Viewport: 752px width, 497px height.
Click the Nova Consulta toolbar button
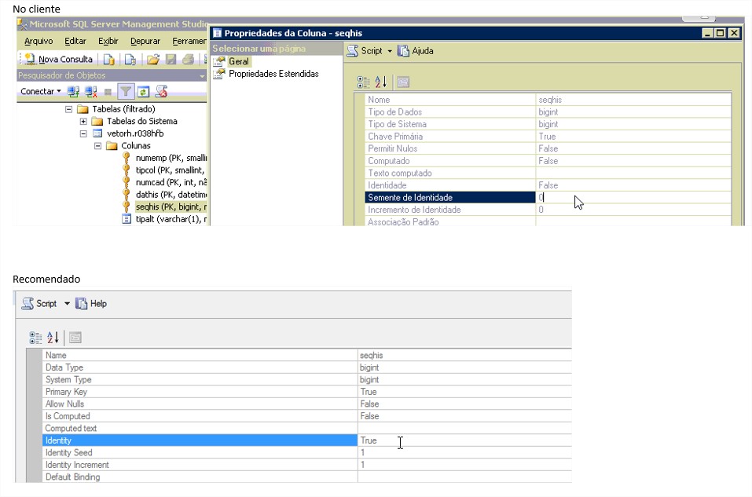click(58, 59)
